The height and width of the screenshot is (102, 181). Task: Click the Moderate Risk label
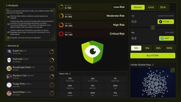116,16
